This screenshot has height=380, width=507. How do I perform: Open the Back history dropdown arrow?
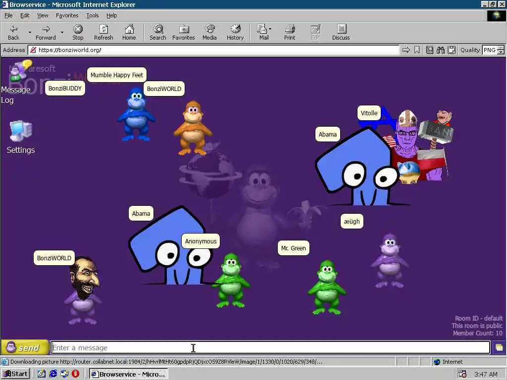[x=30, y=32]
